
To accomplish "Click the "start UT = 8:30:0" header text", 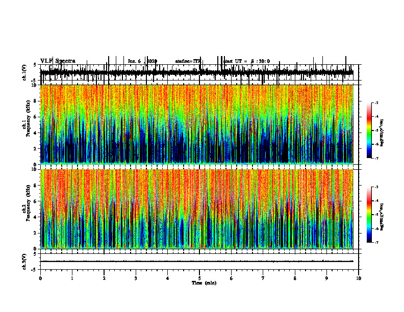I will point(247,61).
